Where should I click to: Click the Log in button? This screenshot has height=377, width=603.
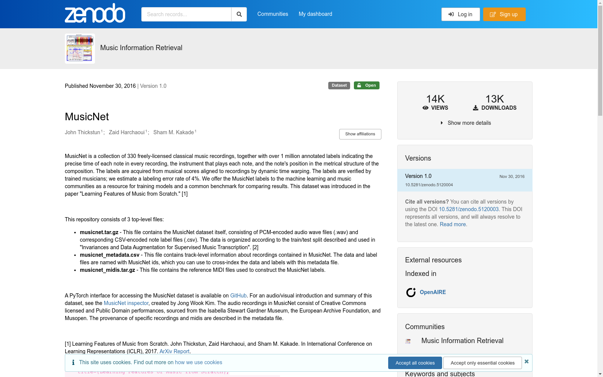[461, 14]
